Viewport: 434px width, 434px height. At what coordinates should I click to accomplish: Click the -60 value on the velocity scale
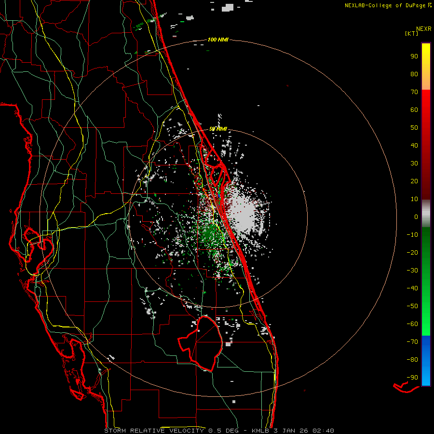pos(412,324)
